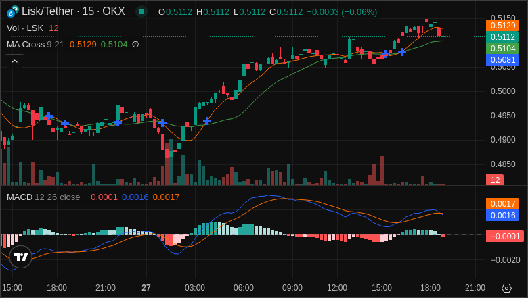Viewport: 528px width, 298px height.
Task: Open chart settings gear icon at bottom right
Action: pyautogui.click(x=506, y=288)
